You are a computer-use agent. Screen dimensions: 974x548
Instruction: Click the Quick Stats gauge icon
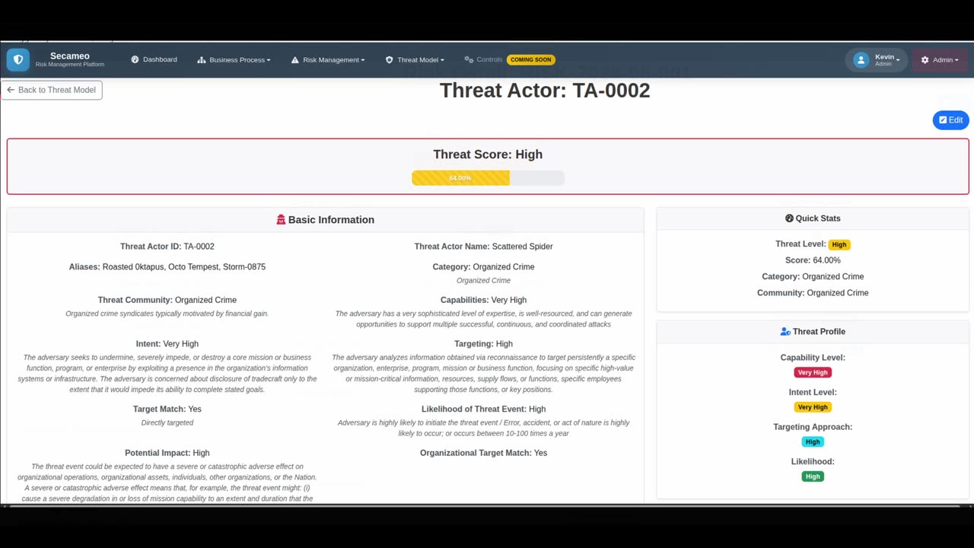click(789, 218)
